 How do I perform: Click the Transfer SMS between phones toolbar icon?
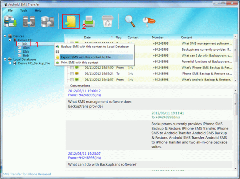(x=29, y=22)
